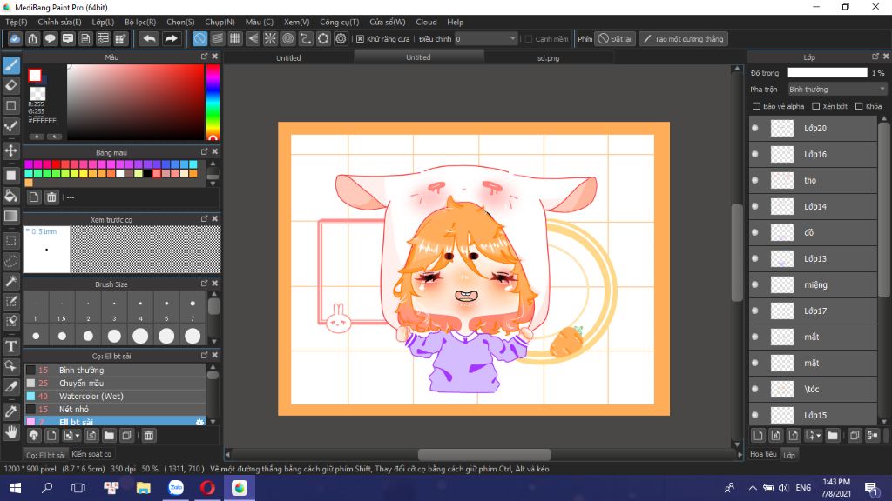
Task: Turn off snap mode in toolbar
Action: coord(199,38)
